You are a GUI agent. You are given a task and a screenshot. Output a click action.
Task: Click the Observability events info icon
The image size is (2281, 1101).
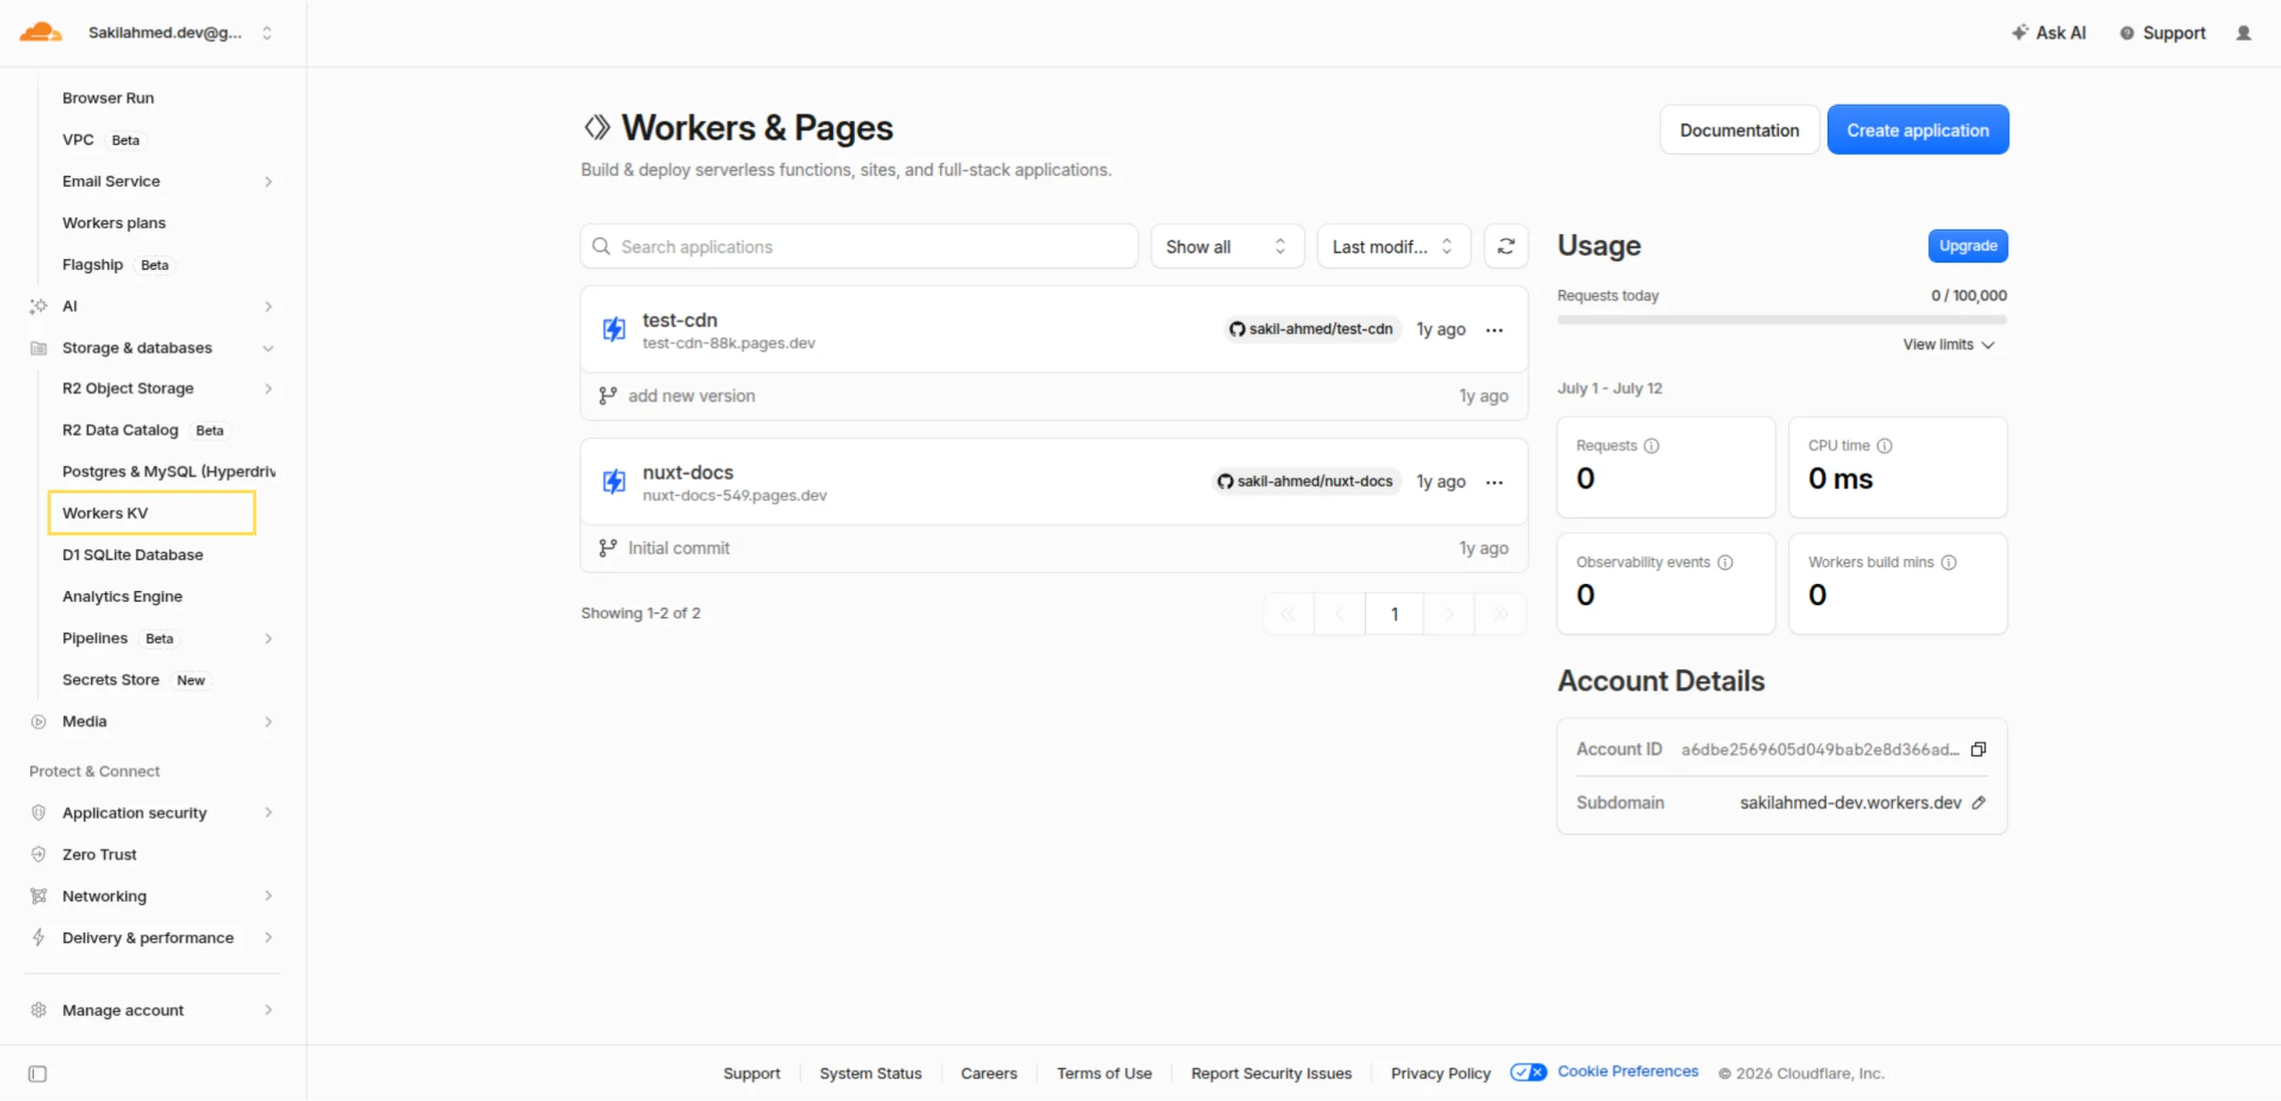[x=1725, y=563]
